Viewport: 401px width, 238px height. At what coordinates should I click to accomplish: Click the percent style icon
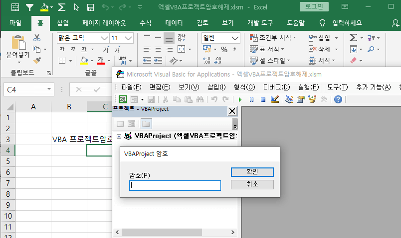click(224, 49)
